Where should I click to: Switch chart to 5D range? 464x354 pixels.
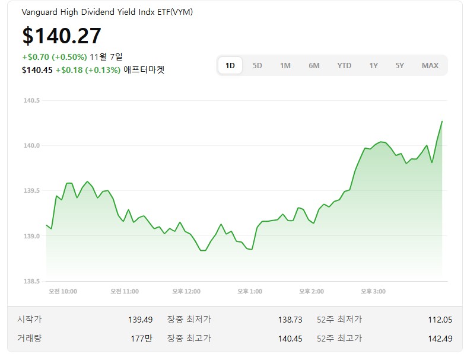(x=258, y=65)
